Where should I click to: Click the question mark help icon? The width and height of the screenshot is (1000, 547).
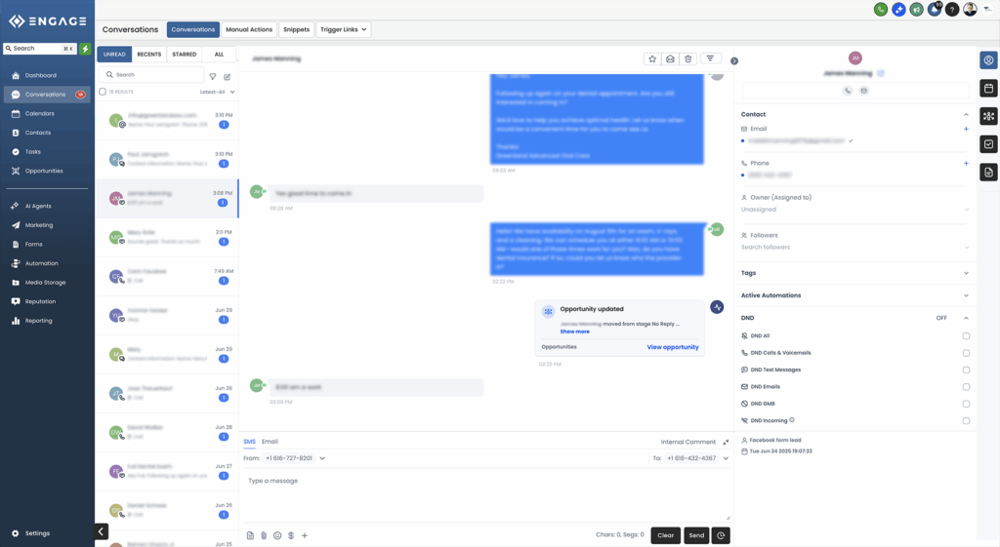[x=952, y=10]
